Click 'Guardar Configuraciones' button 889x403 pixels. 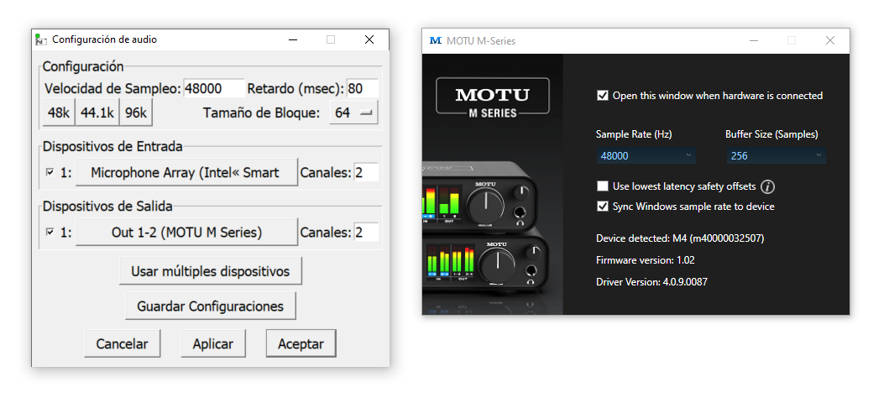pos(211,306)
